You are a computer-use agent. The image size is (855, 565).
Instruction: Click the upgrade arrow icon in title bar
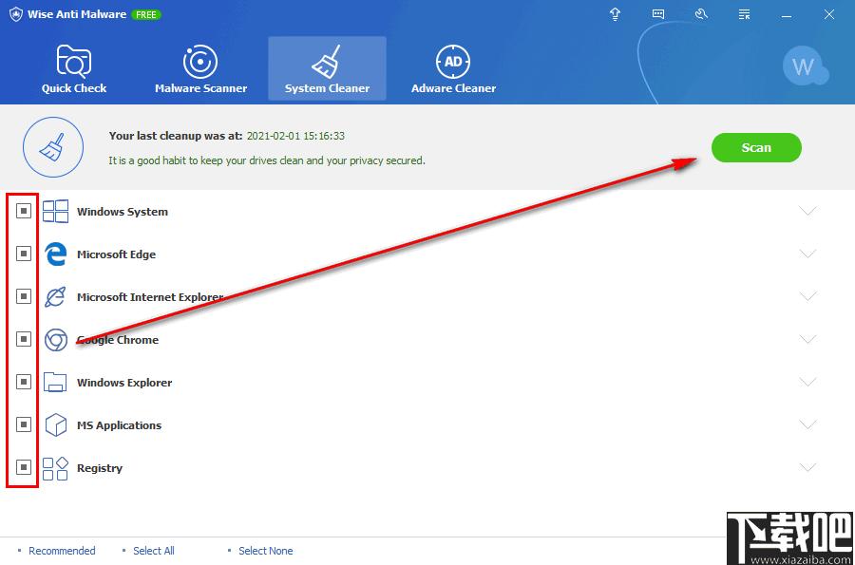615,14
